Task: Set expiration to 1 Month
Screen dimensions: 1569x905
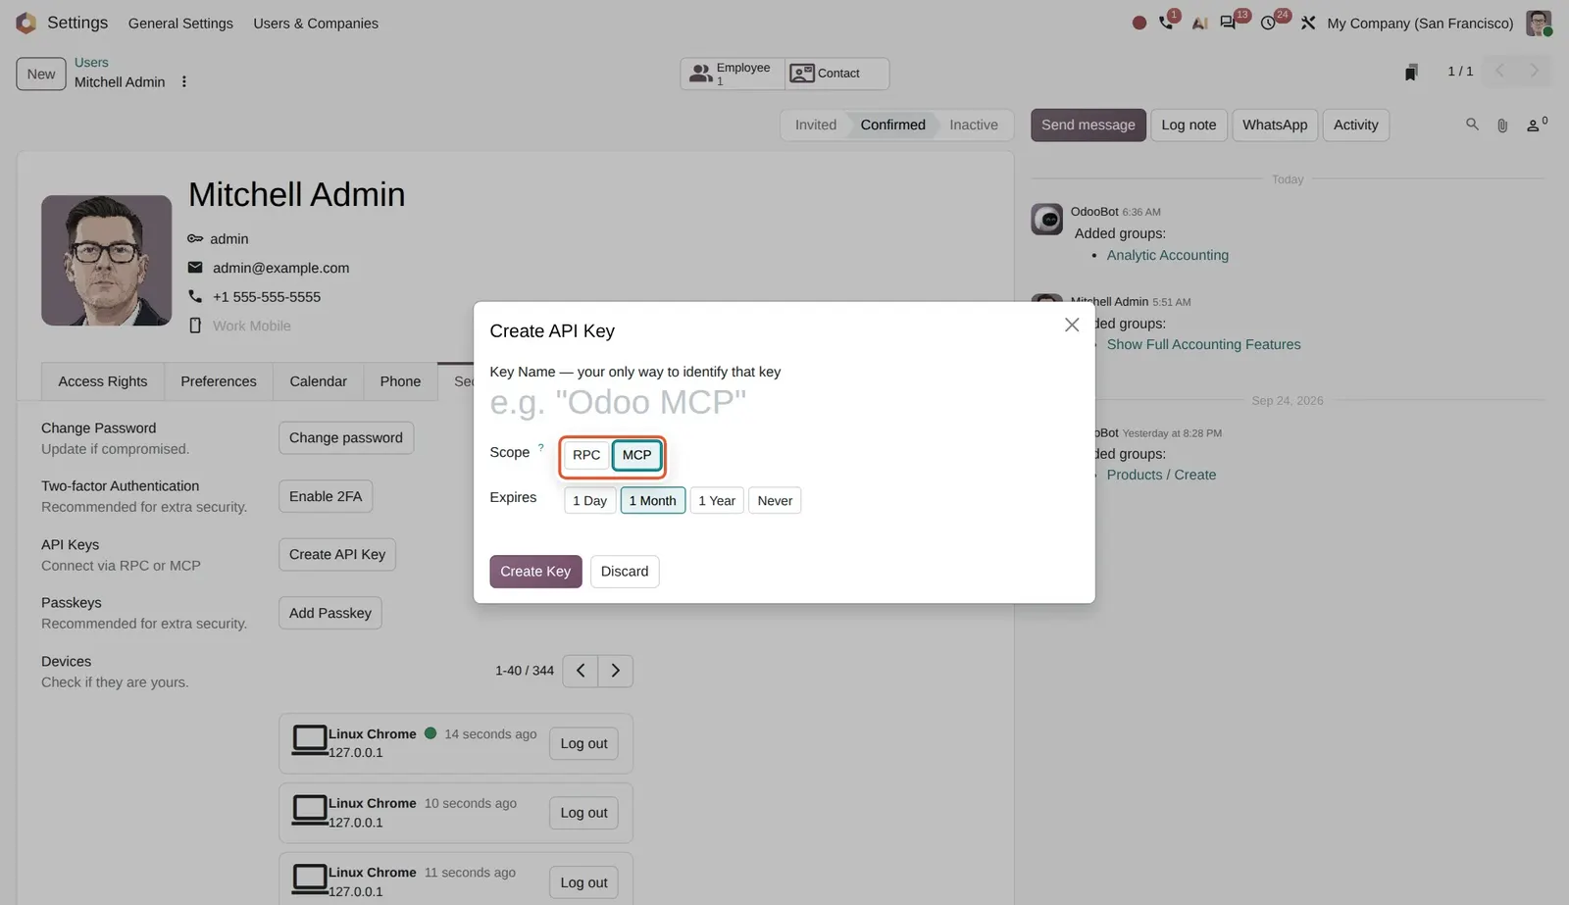Action: (x=652, y=501)
